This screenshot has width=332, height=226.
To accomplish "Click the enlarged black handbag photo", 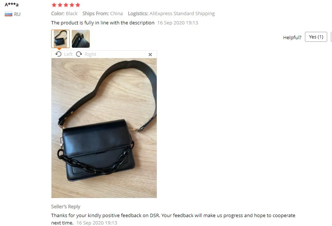I will [104, 128].
